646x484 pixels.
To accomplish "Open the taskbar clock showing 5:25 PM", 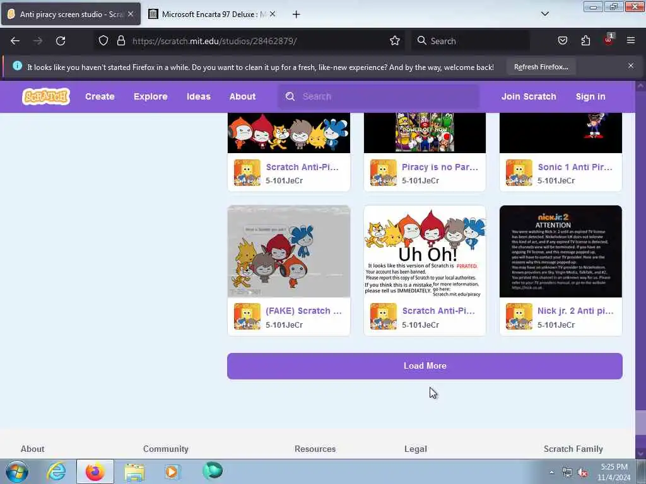I will pos(614,472).
